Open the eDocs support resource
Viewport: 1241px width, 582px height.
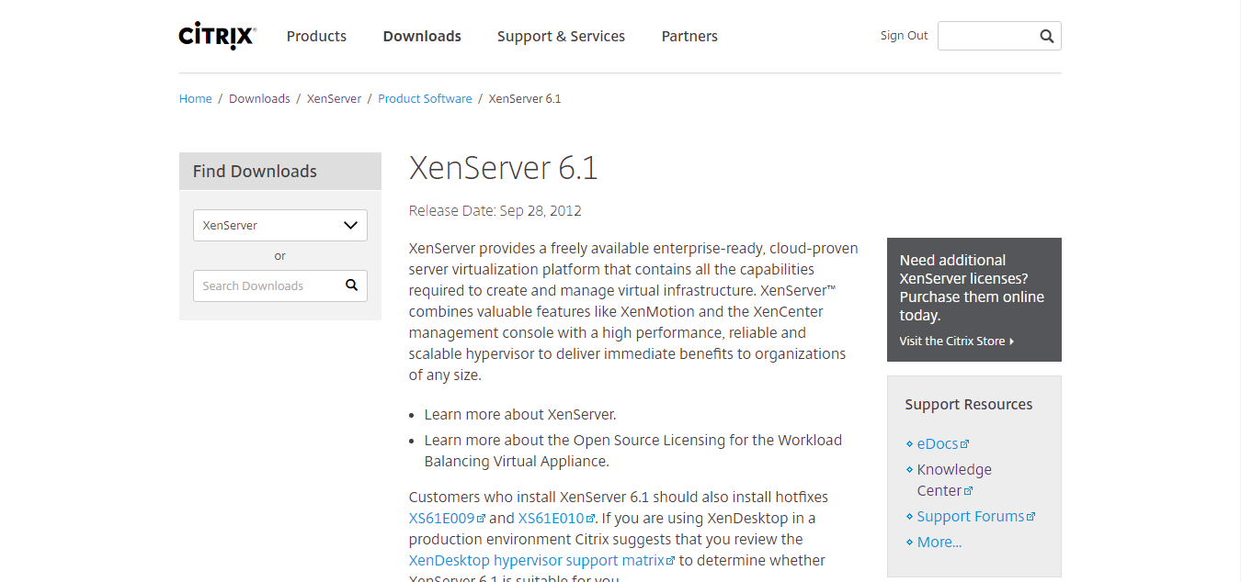938,443
